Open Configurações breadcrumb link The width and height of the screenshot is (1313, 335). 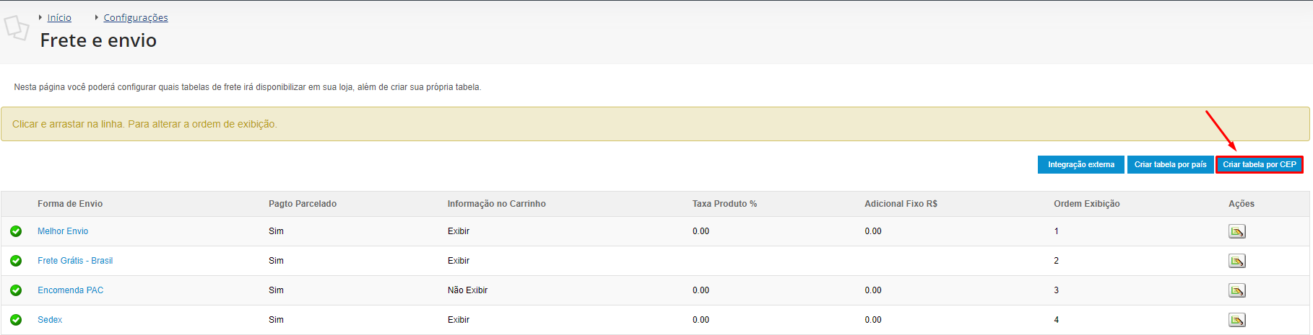[136, 17]
